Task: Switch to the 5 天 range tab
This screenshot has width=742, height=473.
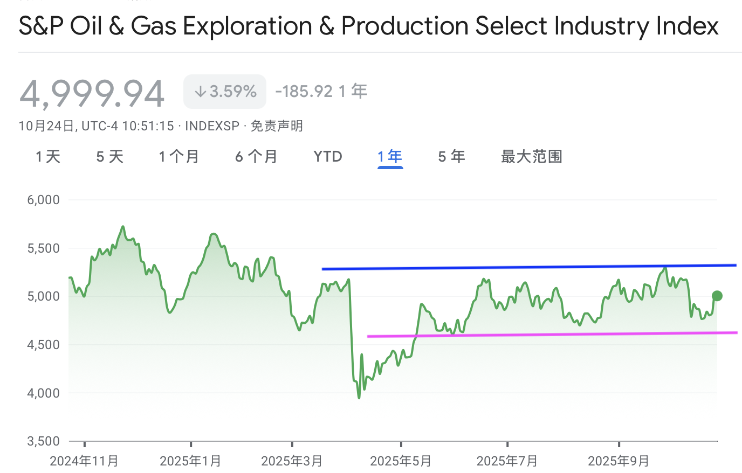Action: [x=110, y=157]
